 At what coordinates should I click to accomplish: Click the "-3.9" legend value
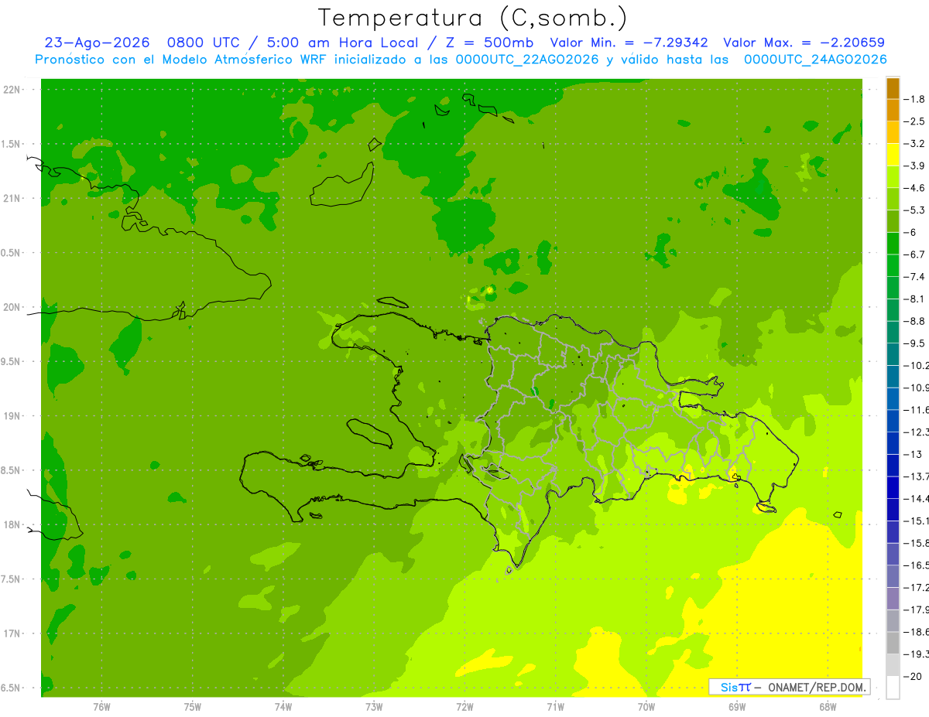tap(914, 166)
